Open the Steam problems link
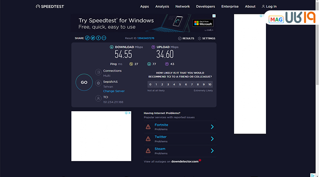Image resolution: width=319 pixels, height=177 pixels. pyautogui.click(x=160, y=149)
